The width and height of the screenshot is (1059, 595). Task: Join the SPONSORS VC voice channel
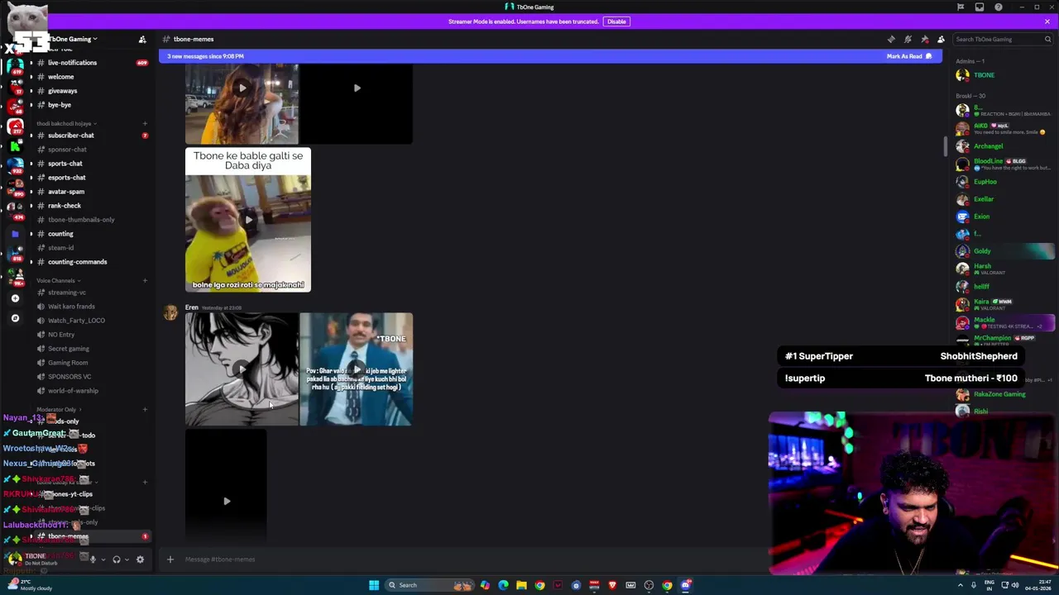tap(91, 377)
